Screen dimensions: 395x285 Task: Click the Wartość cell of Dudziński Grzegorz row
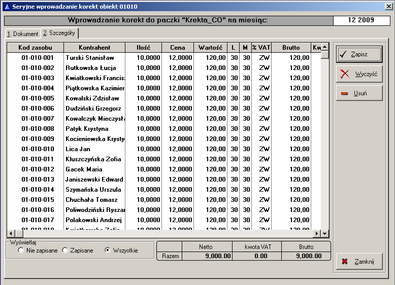(210, 109)
